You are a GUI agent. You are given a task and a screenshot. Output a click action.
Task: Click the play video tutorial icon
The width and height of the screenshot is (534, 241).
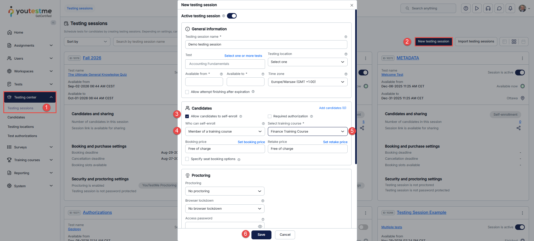click(x=477, y=8)
